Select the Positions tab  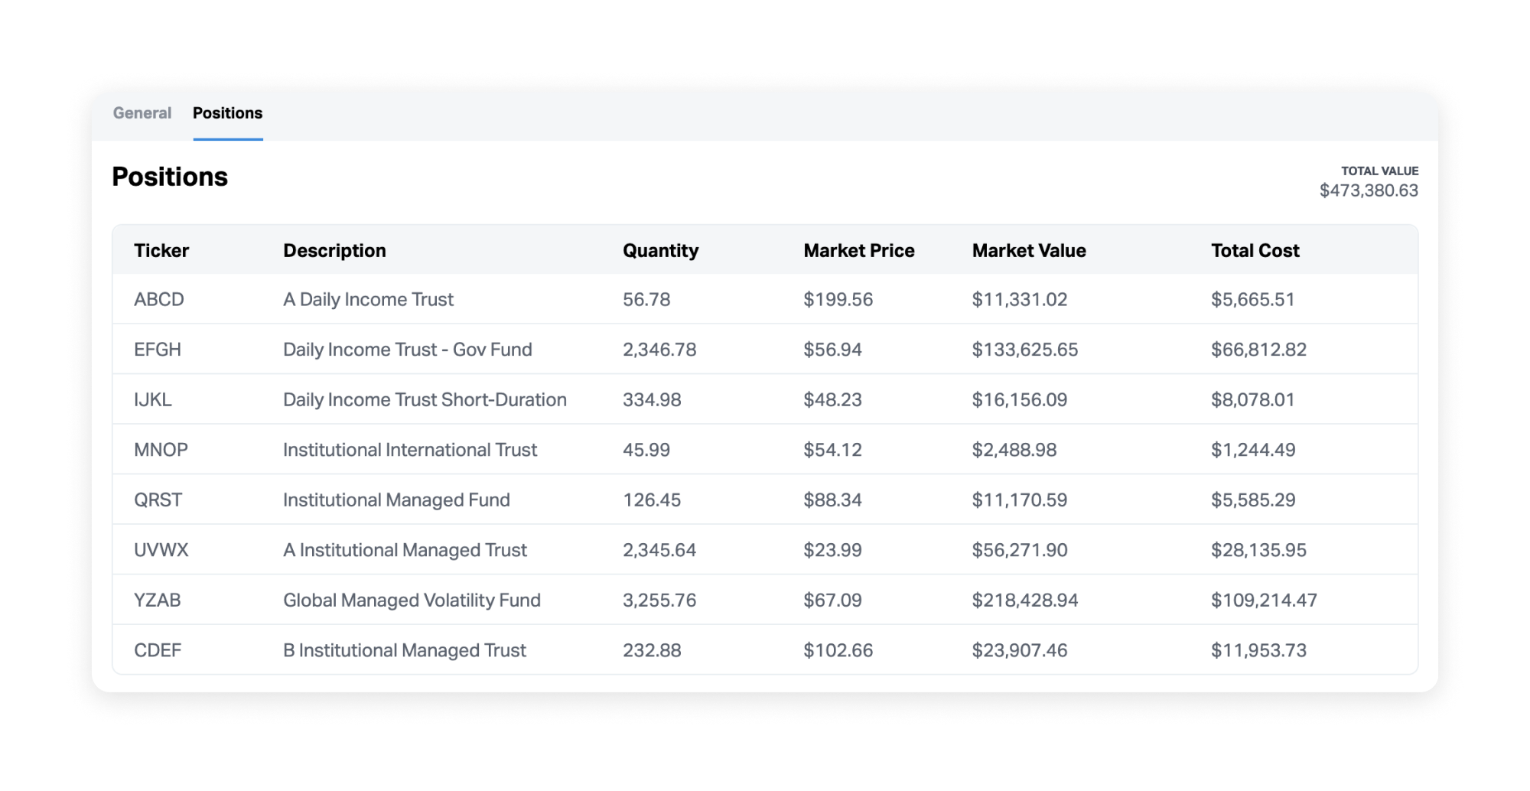[228, 113]
